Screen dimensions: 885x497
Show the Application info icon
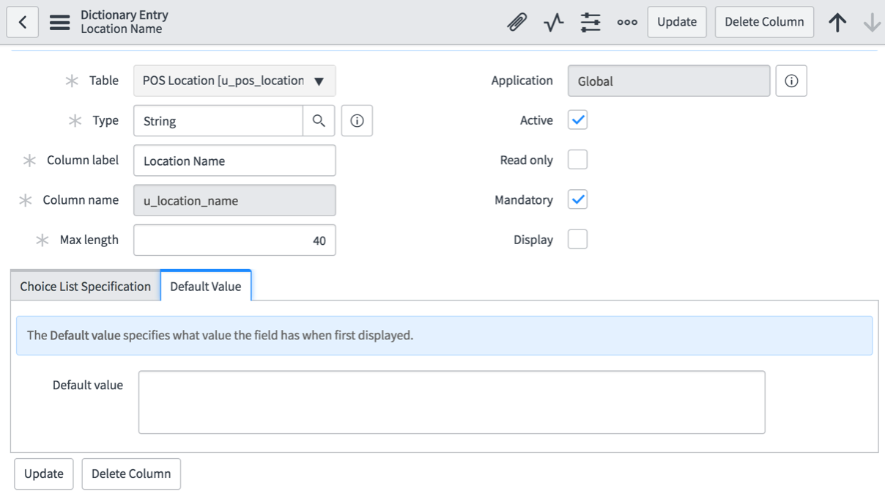791,81
